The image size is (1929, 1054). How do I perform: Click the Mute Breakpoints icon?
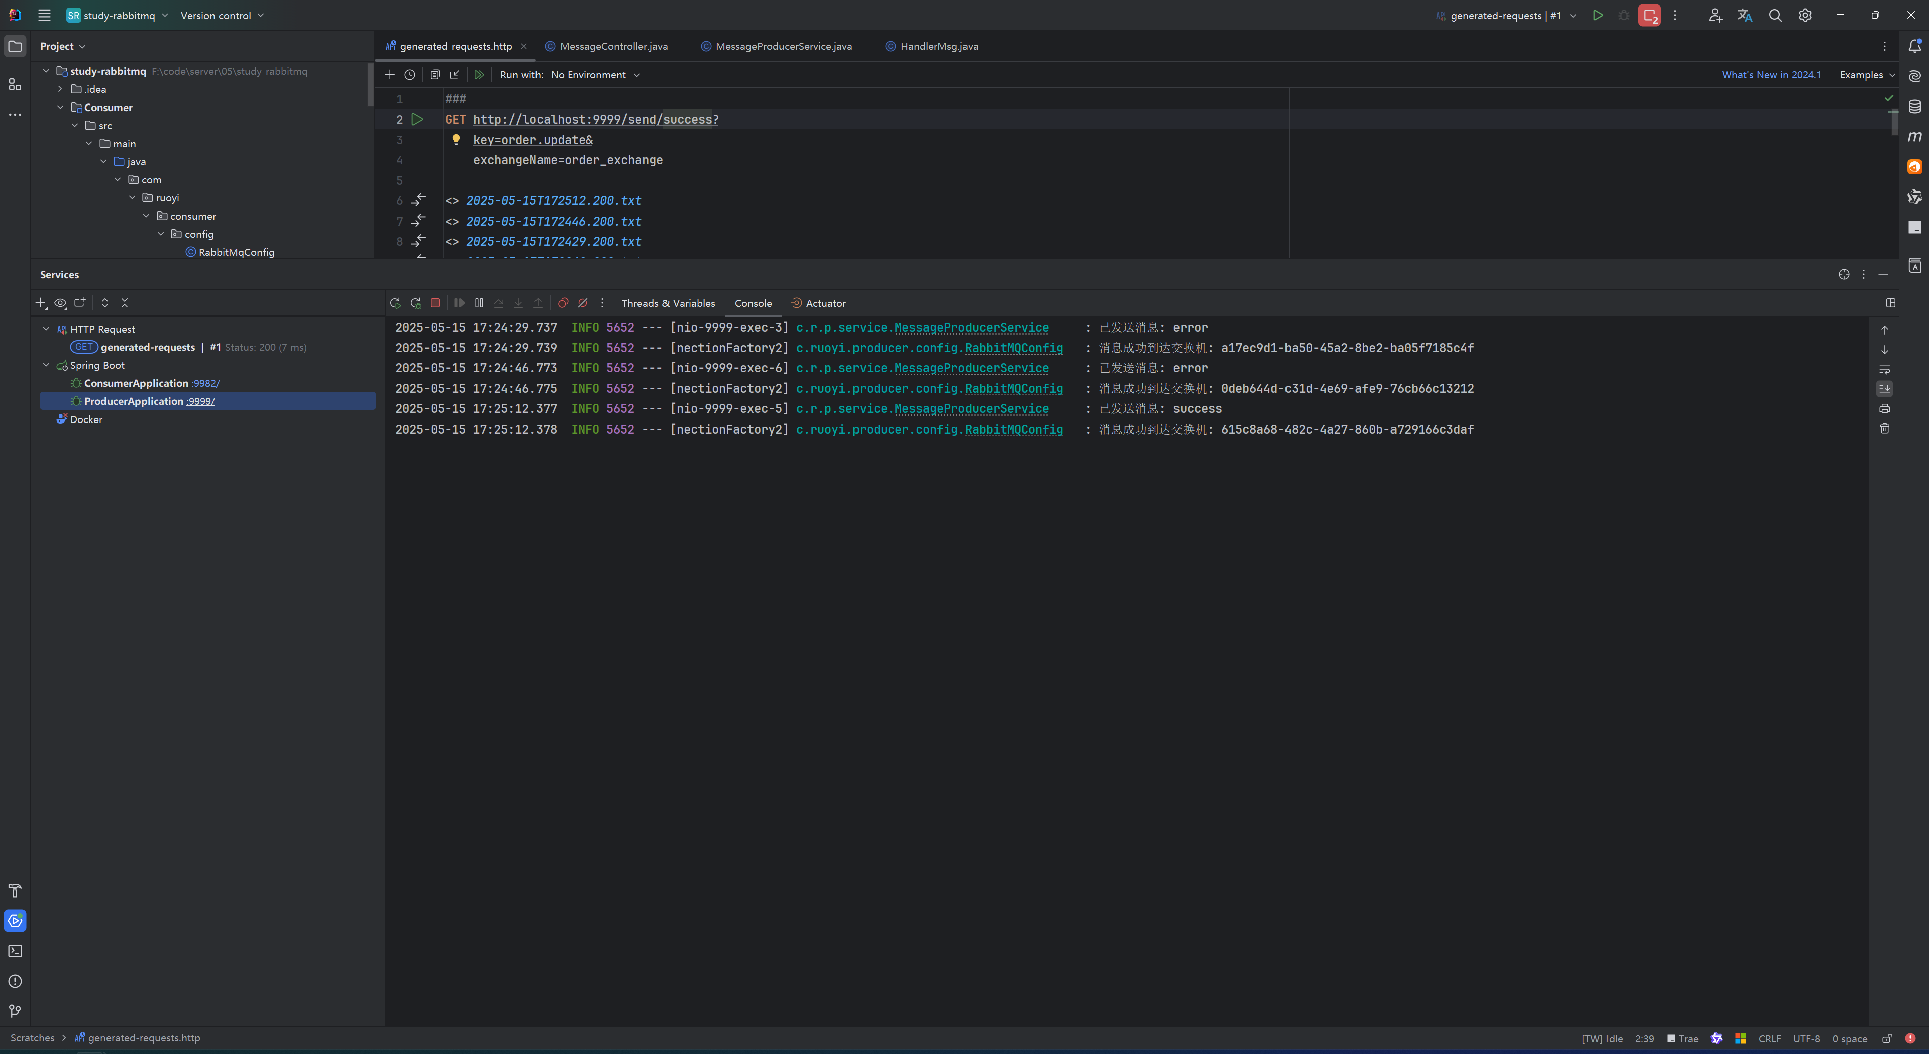pyautogui.click(x=583, y=303)
